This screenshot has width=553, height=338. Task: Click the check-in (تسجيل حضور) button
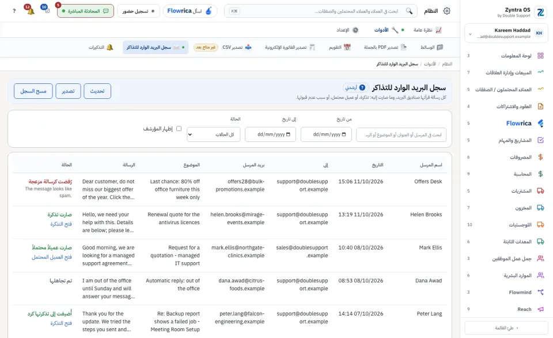click(x=138, y=11)
